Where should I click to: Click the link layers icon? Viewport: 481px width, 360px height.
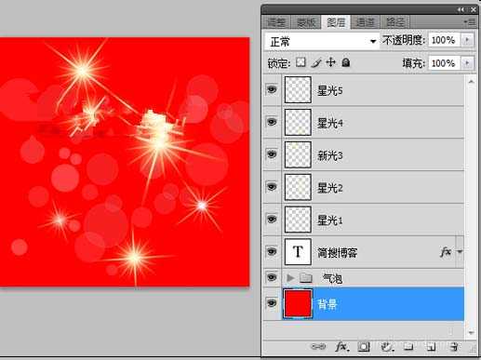[318, 346]
